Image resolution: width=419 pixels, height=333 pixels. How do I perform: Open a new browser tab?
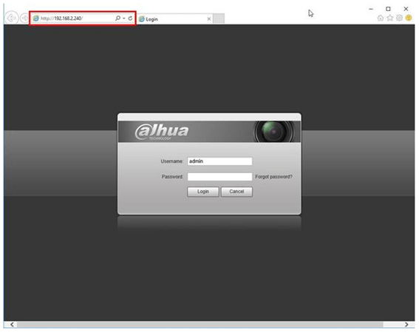pos(219,18)
